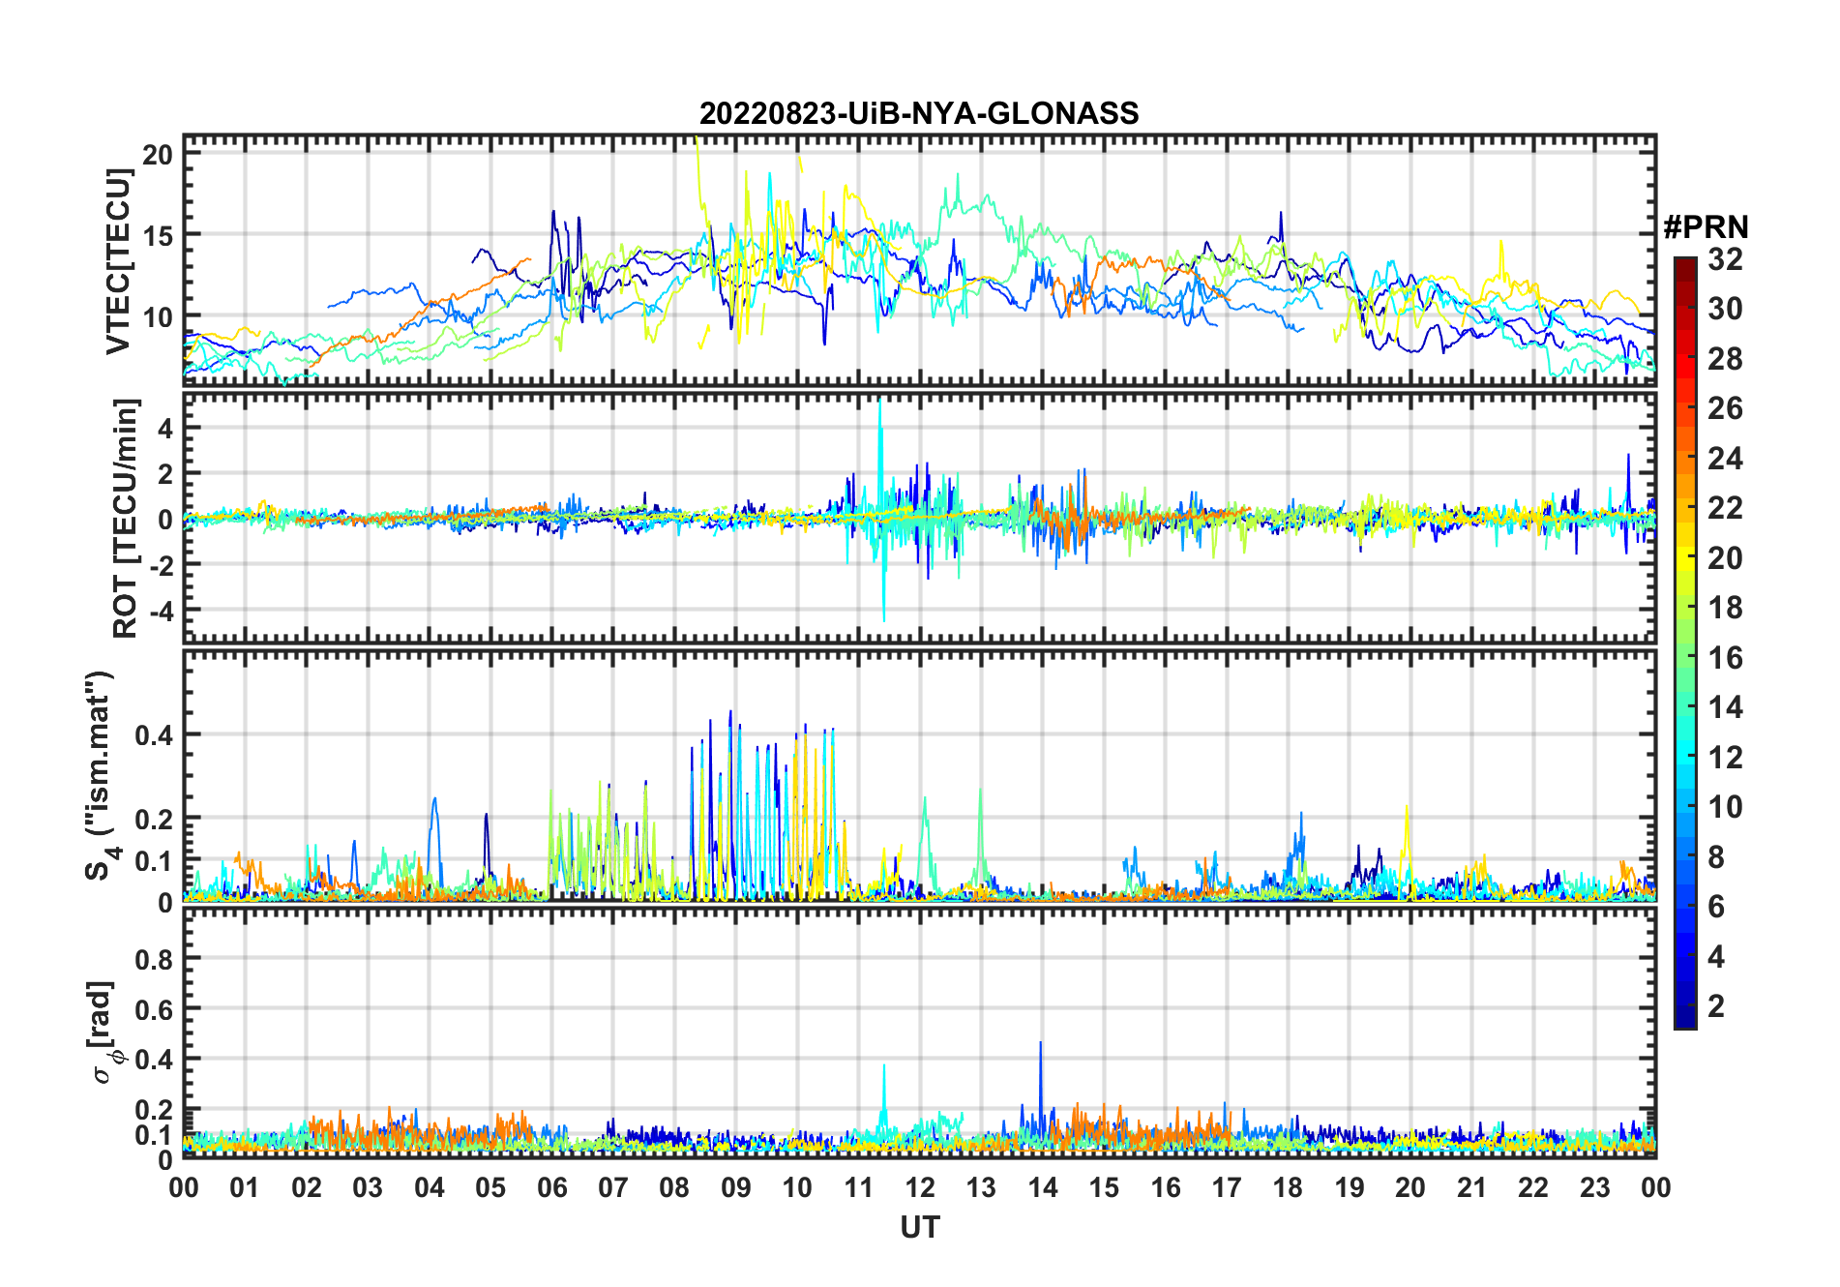Select the 06 hour tick on the UT axis
The width and height of the screenshot is (1840, 1287).
pyautogui.click(x=551, y=1187)
